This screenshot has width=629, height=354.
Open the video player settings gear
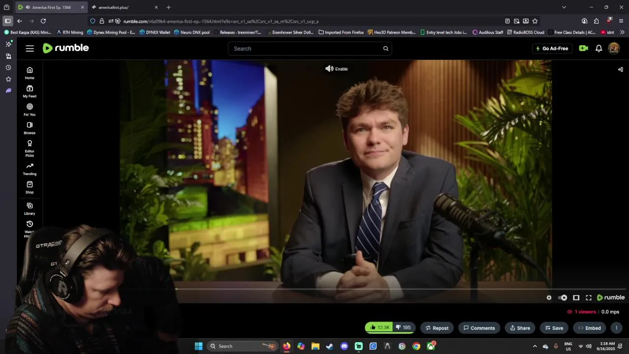pos(549,297)
